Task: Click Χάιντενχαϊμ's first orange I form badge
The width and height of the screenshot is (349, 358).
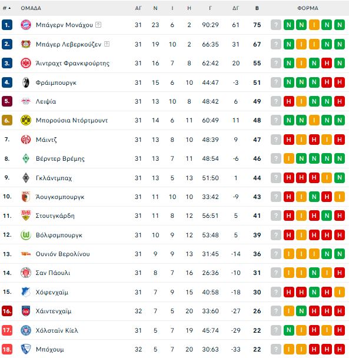Action: click(289, 311)
